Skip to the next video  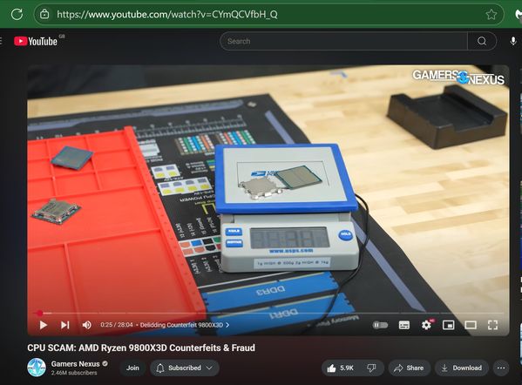pos(65,325)
